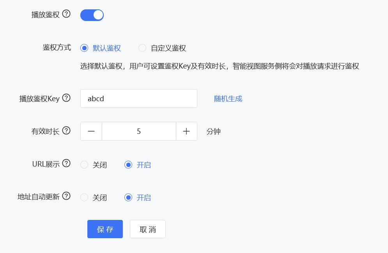The width and height of the screenshot is (388, 253).
Task: Click help icon beside 地址自动更新
Action: (x=66, y=196)
